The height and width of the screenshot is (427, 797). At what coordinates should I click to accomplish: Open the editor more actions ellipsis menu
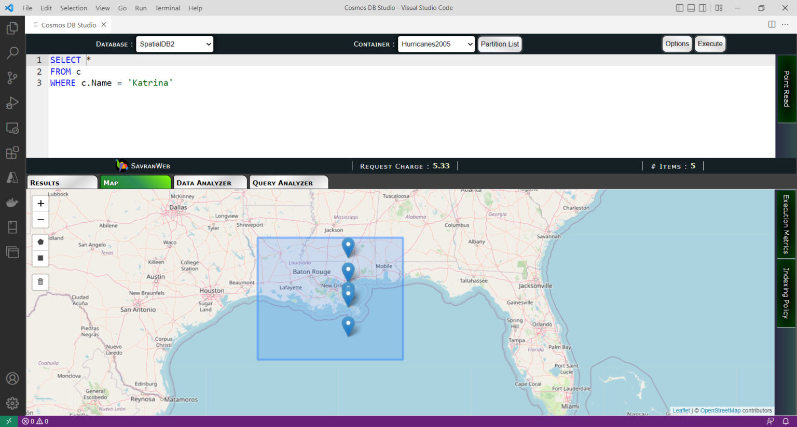785,24
